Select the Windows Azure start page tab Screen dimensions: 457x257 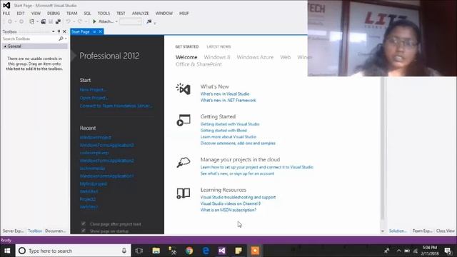(x=255, y=57)
